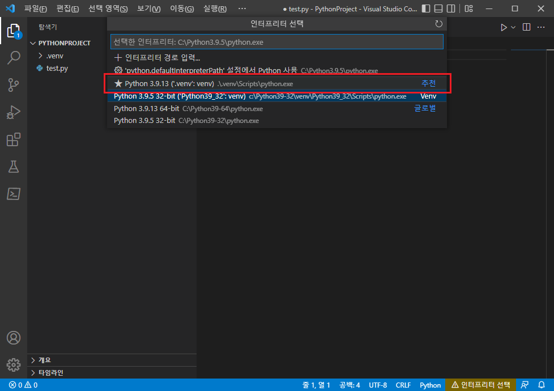
Task: Open the 편집(E) menu
Action: click(x=67, y=8)
